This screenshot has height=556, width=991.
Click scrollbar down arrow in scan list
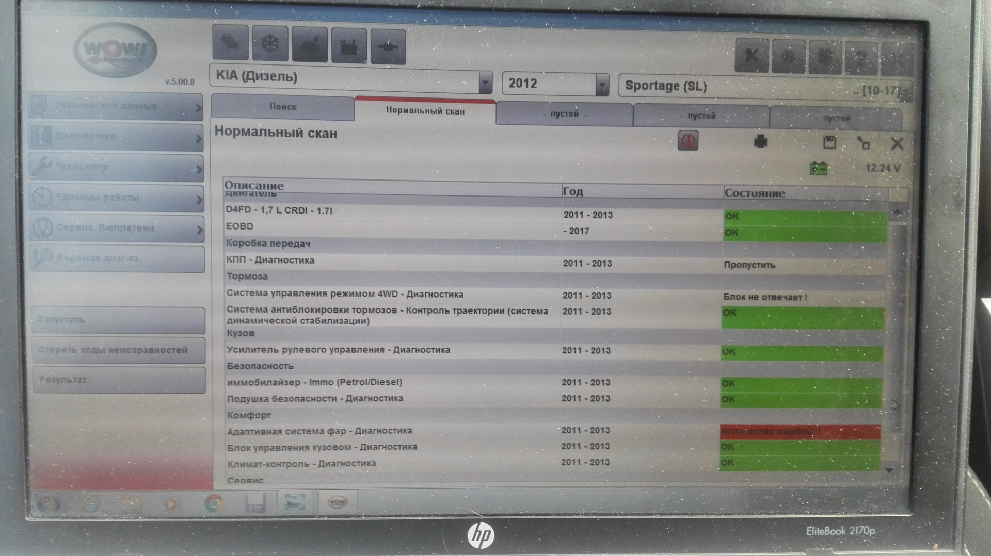(x=889, y=469)
